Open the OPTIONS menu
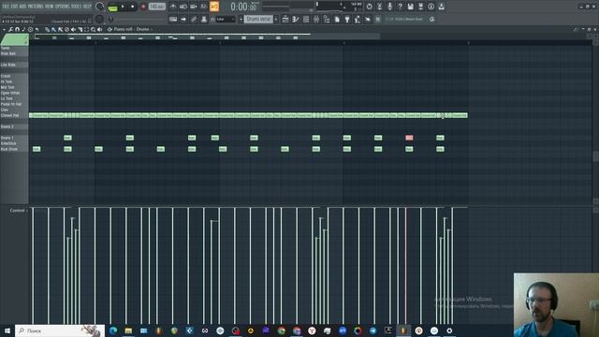 63,7
